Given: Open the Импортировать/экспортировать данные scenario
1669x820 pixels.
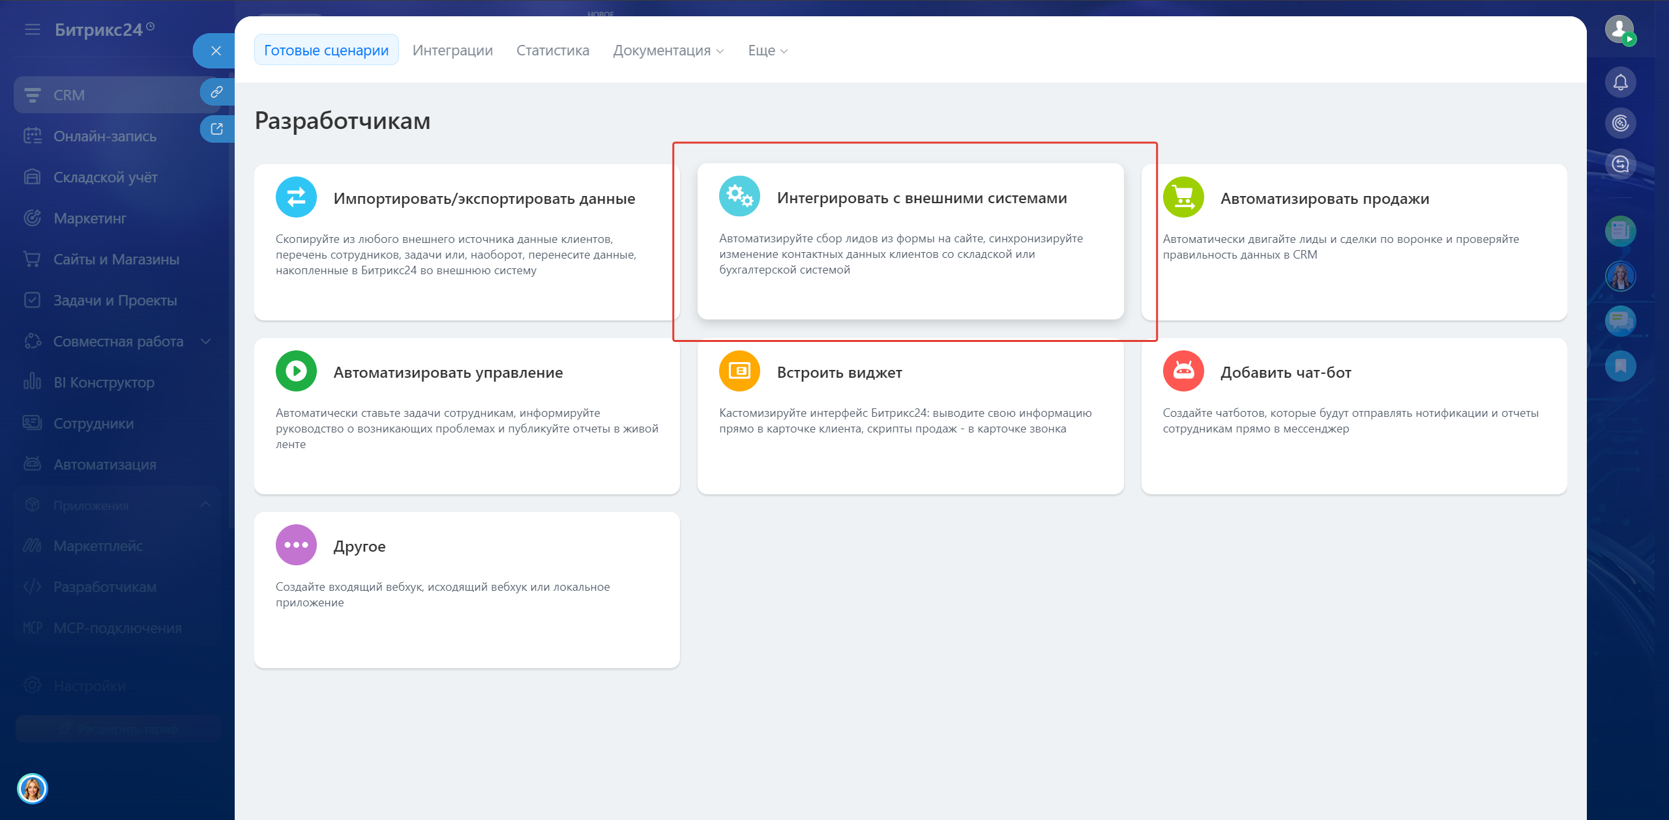Looking at the screenshot, I should point(467,242).
